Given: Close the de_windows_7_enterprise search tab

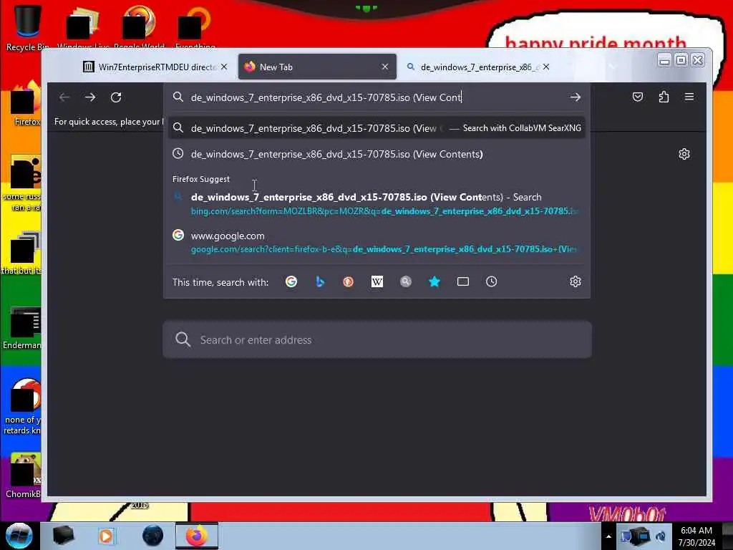Looking at the screenshot, I should point(546,67).
